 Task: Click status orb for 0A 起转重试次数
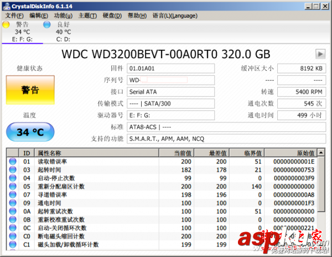[13, 211]
